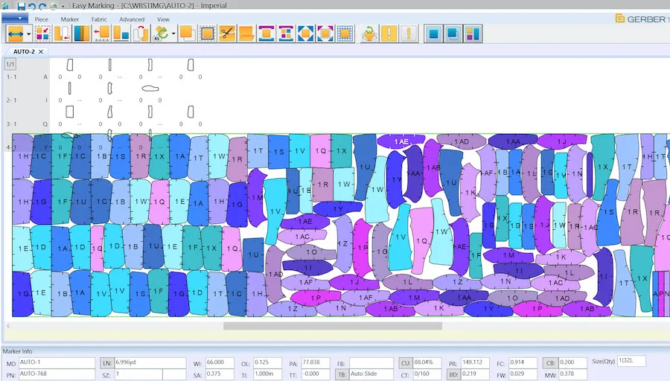Click the scroll left arrow below the marker
The image size is (670, 381).
click(7, 326)
